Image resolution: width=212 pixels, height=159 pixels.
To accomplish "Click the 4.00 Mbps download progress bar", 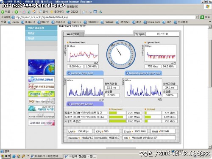I will click(x=117, y=117).
